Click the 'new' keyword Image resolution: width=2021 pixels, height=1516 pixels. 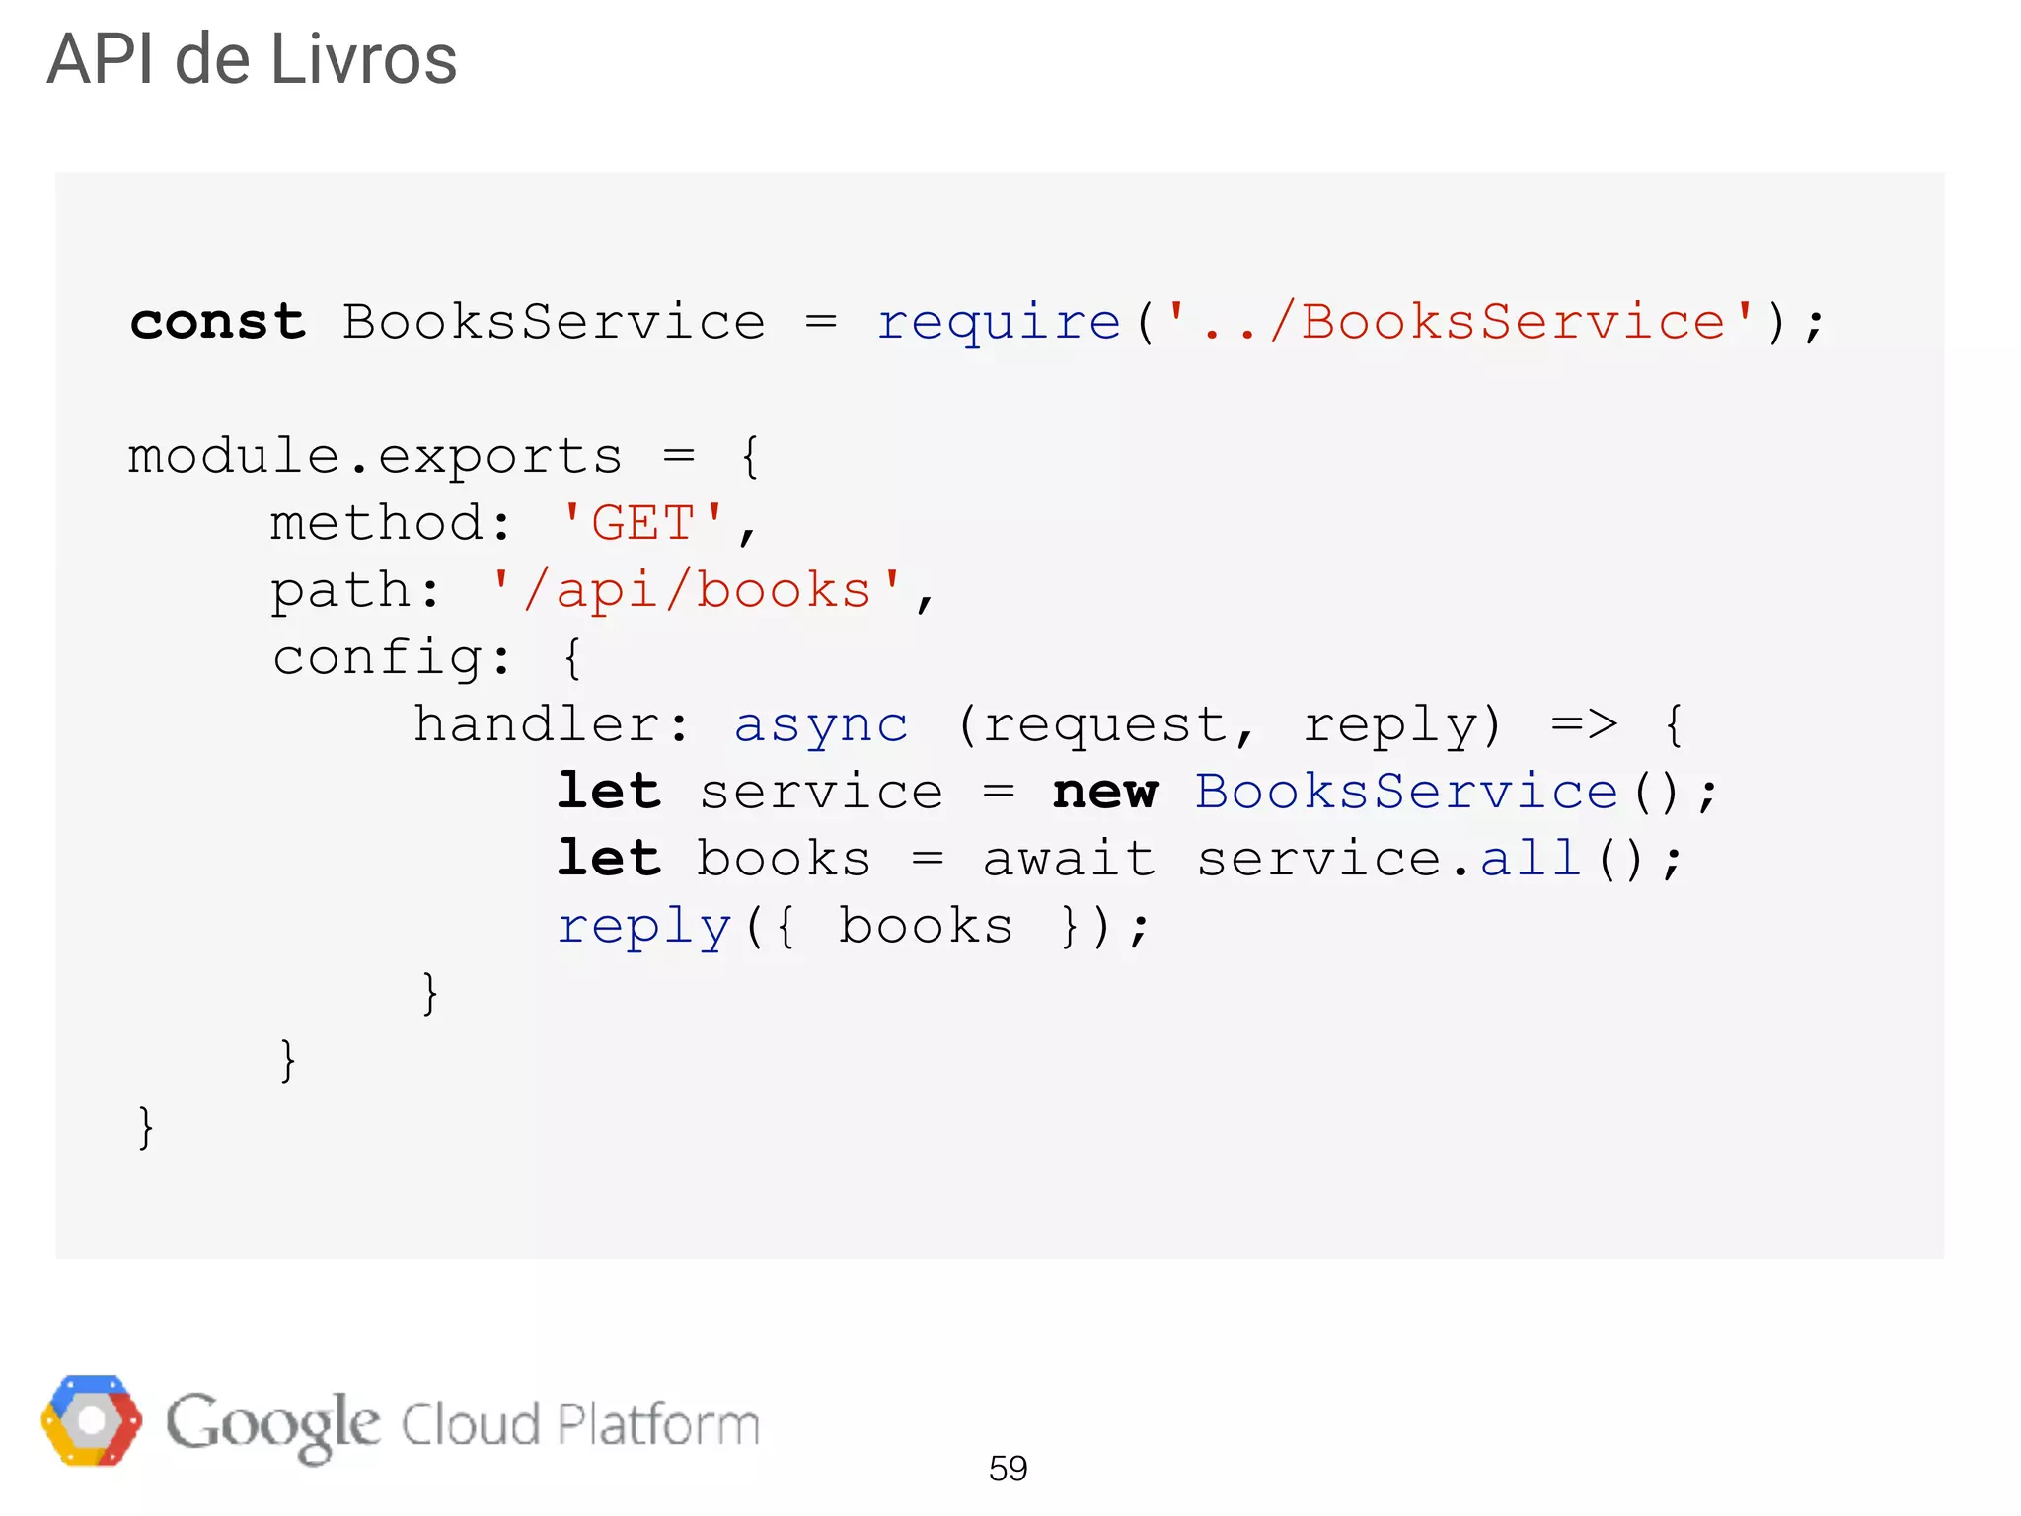pos(1104,793)
